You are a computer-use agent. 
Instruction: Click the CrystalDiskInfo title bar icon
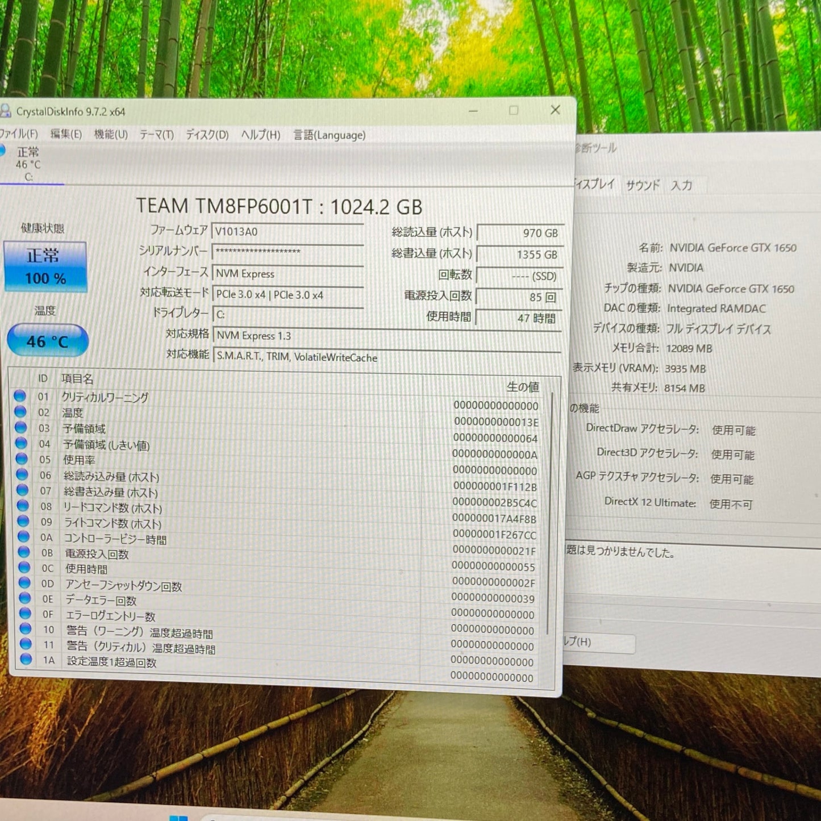coord(6,111)
